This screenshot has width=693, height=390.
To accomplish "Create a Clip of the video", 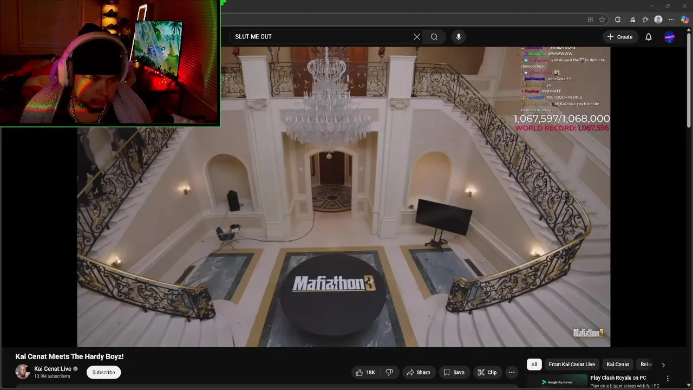I will 487,372.
